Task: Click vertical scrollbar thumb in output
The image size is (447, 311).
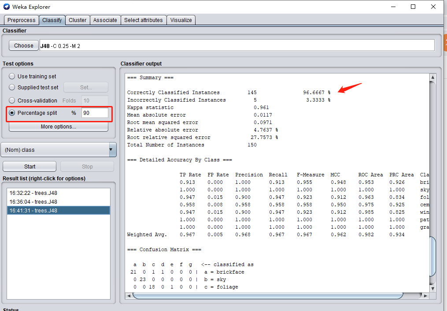Action: (432, 256)
